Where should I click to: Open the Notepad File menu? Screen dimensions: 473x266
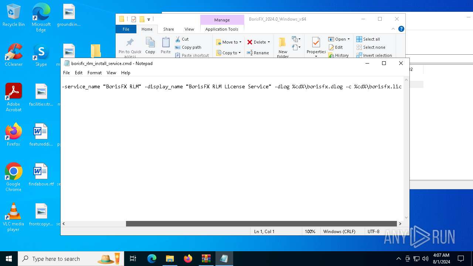pyautogui.click(x=67, y=73)
